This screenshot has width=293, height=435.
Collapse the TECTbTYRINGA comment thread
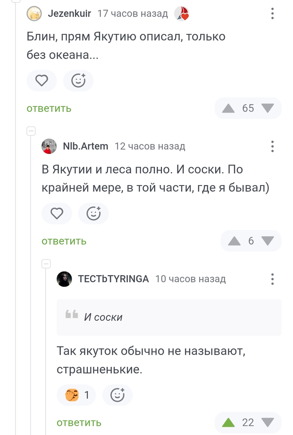coord(45,263)
